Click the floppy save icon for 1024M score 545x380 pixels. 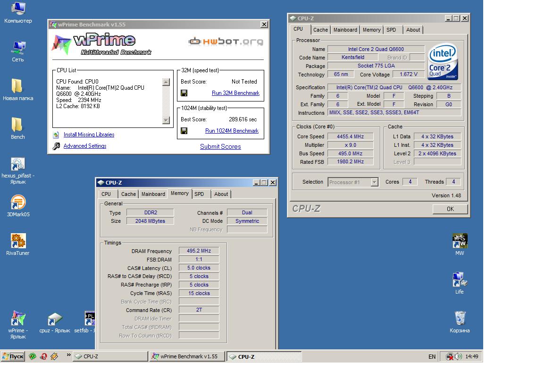pos(184,131)
